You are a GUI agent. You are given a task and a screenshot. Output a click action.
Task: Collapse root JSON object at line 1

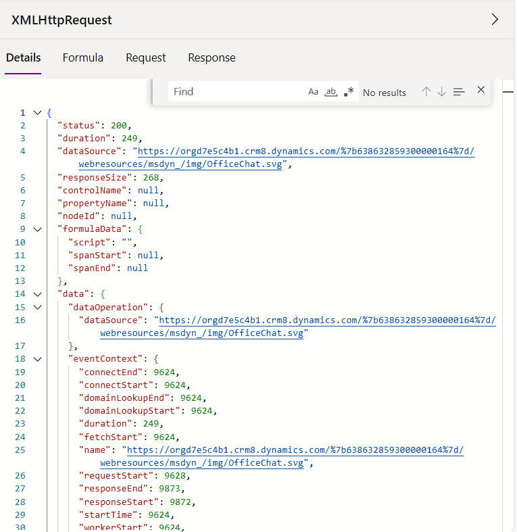[x=37, y=113]
